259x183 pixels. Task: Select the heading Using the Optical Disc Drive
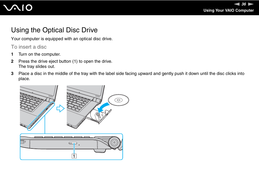(54, 30)
